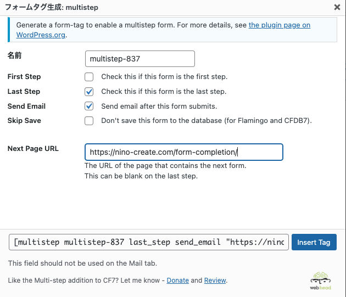Focus the multistep-837 name field
The height and width of the screenshot is (297, 346).
(x=140, y=59)
